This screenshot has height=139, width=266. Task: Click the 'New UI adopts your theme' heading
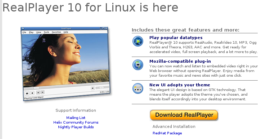[x=180, y=85]
